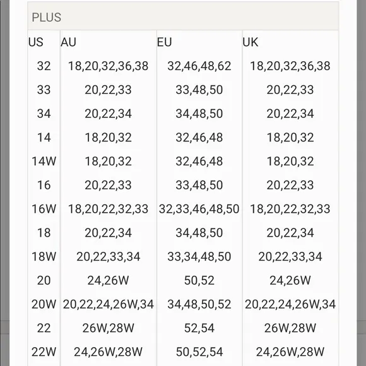
Task: Click the AU cell reading 18,20,32,36,38
Action: pos(108,66)
